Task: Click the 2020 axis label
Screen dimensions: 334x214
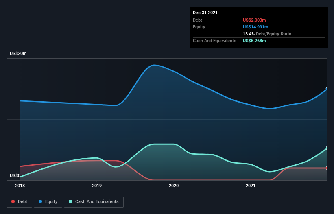Action: [x=174, y=186]
